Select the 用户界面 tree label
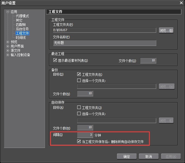The image size is (185, 163). pos(17,46)
